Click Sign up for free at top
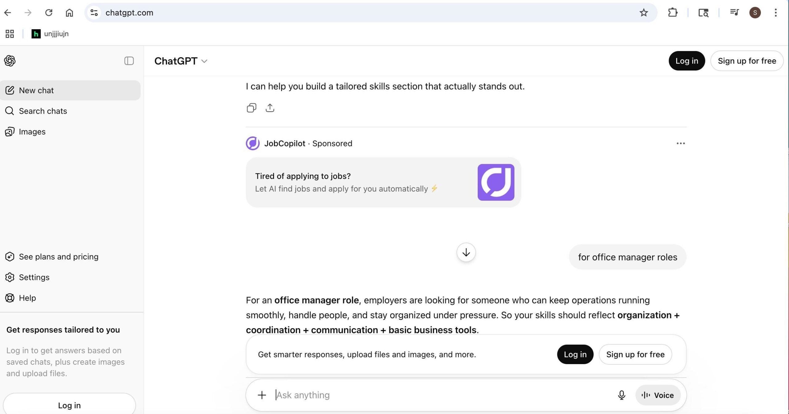Image resolution: width=789 pixels, height=414 pixels. coord(746,61)
